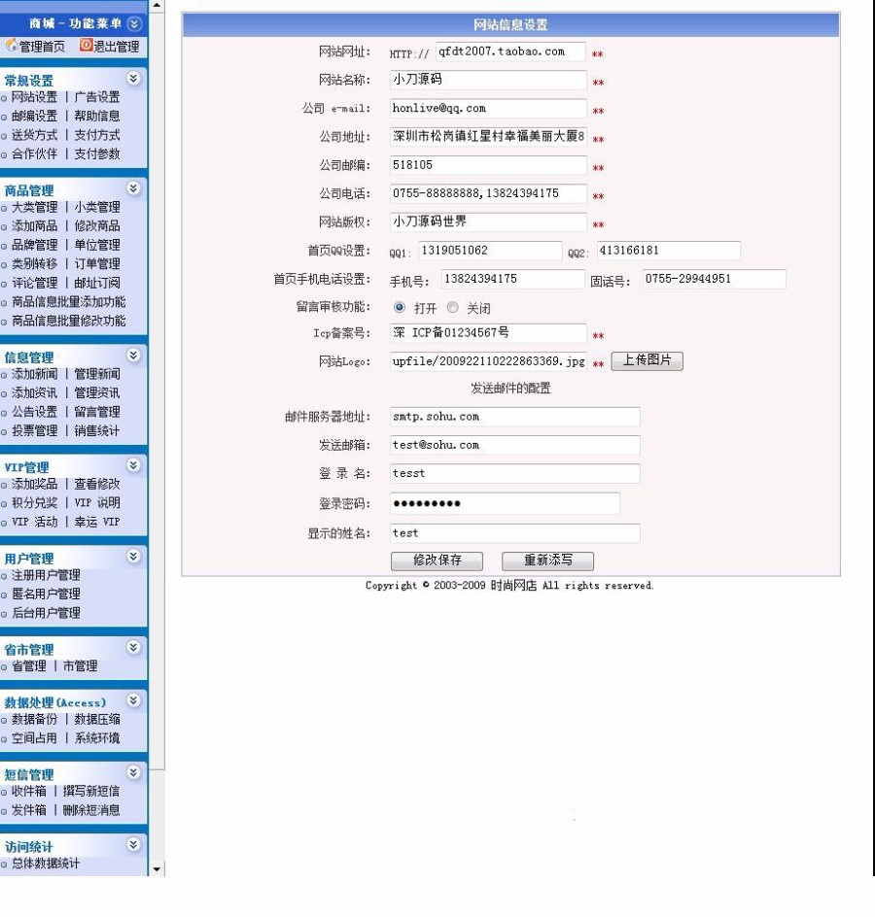Screen dimensions: 875x917
Task: Click the 重新添写 reset button
Action: [547, 560]
